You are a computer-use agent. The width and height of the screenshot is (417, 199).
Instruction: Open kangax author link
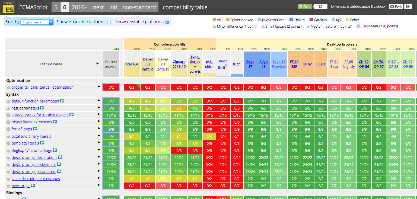point(340,7)
